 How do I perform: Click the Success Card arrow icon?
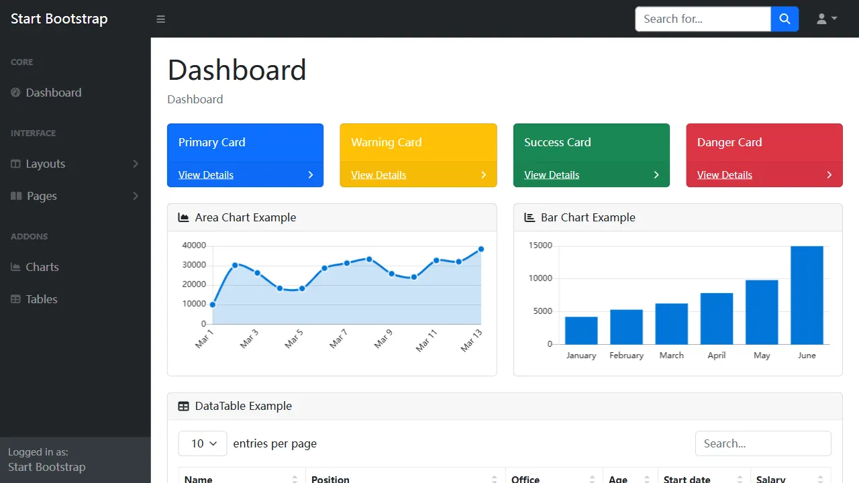pyautogui.click(x=656, y=175)
